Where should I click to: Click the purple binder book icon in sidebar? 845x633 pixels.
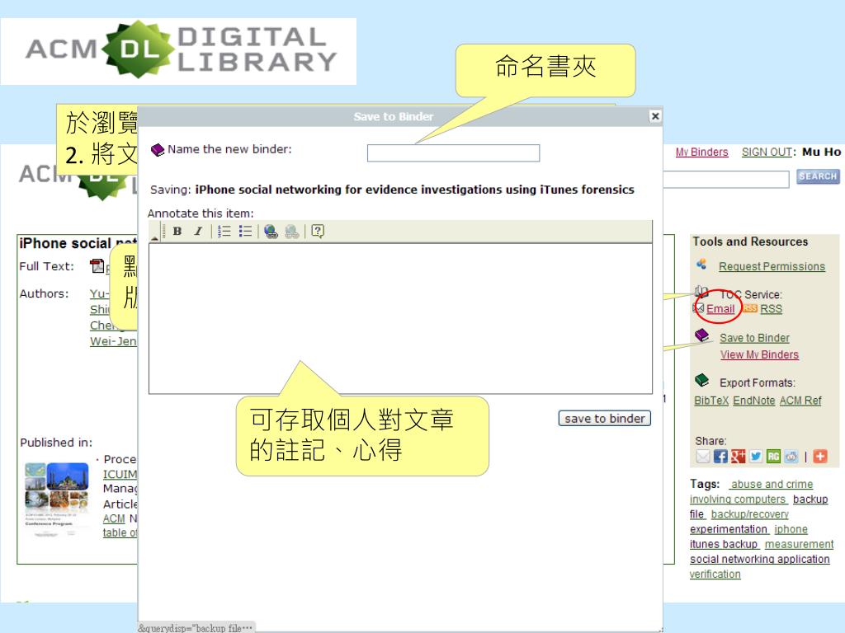click(x=702, y=335)
